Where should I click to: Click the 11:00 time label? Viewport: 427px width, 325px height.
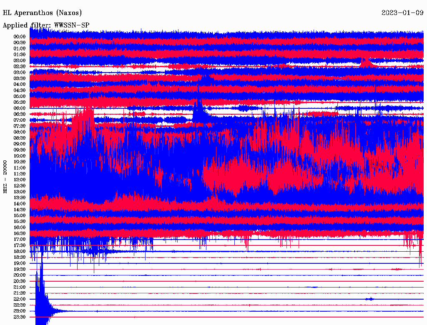click(20, 168)
